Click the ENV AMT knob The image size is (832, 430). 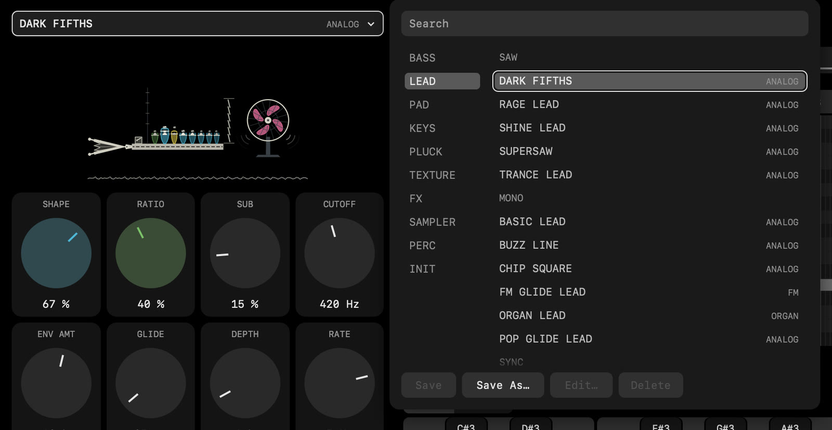tap(56, 383)
